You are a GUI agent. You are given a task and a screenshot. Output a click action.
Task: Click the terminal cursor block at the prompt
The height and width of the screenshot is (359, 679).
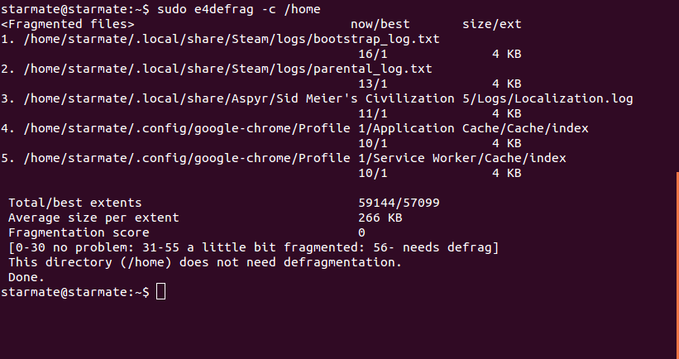[x=160, y=291]
